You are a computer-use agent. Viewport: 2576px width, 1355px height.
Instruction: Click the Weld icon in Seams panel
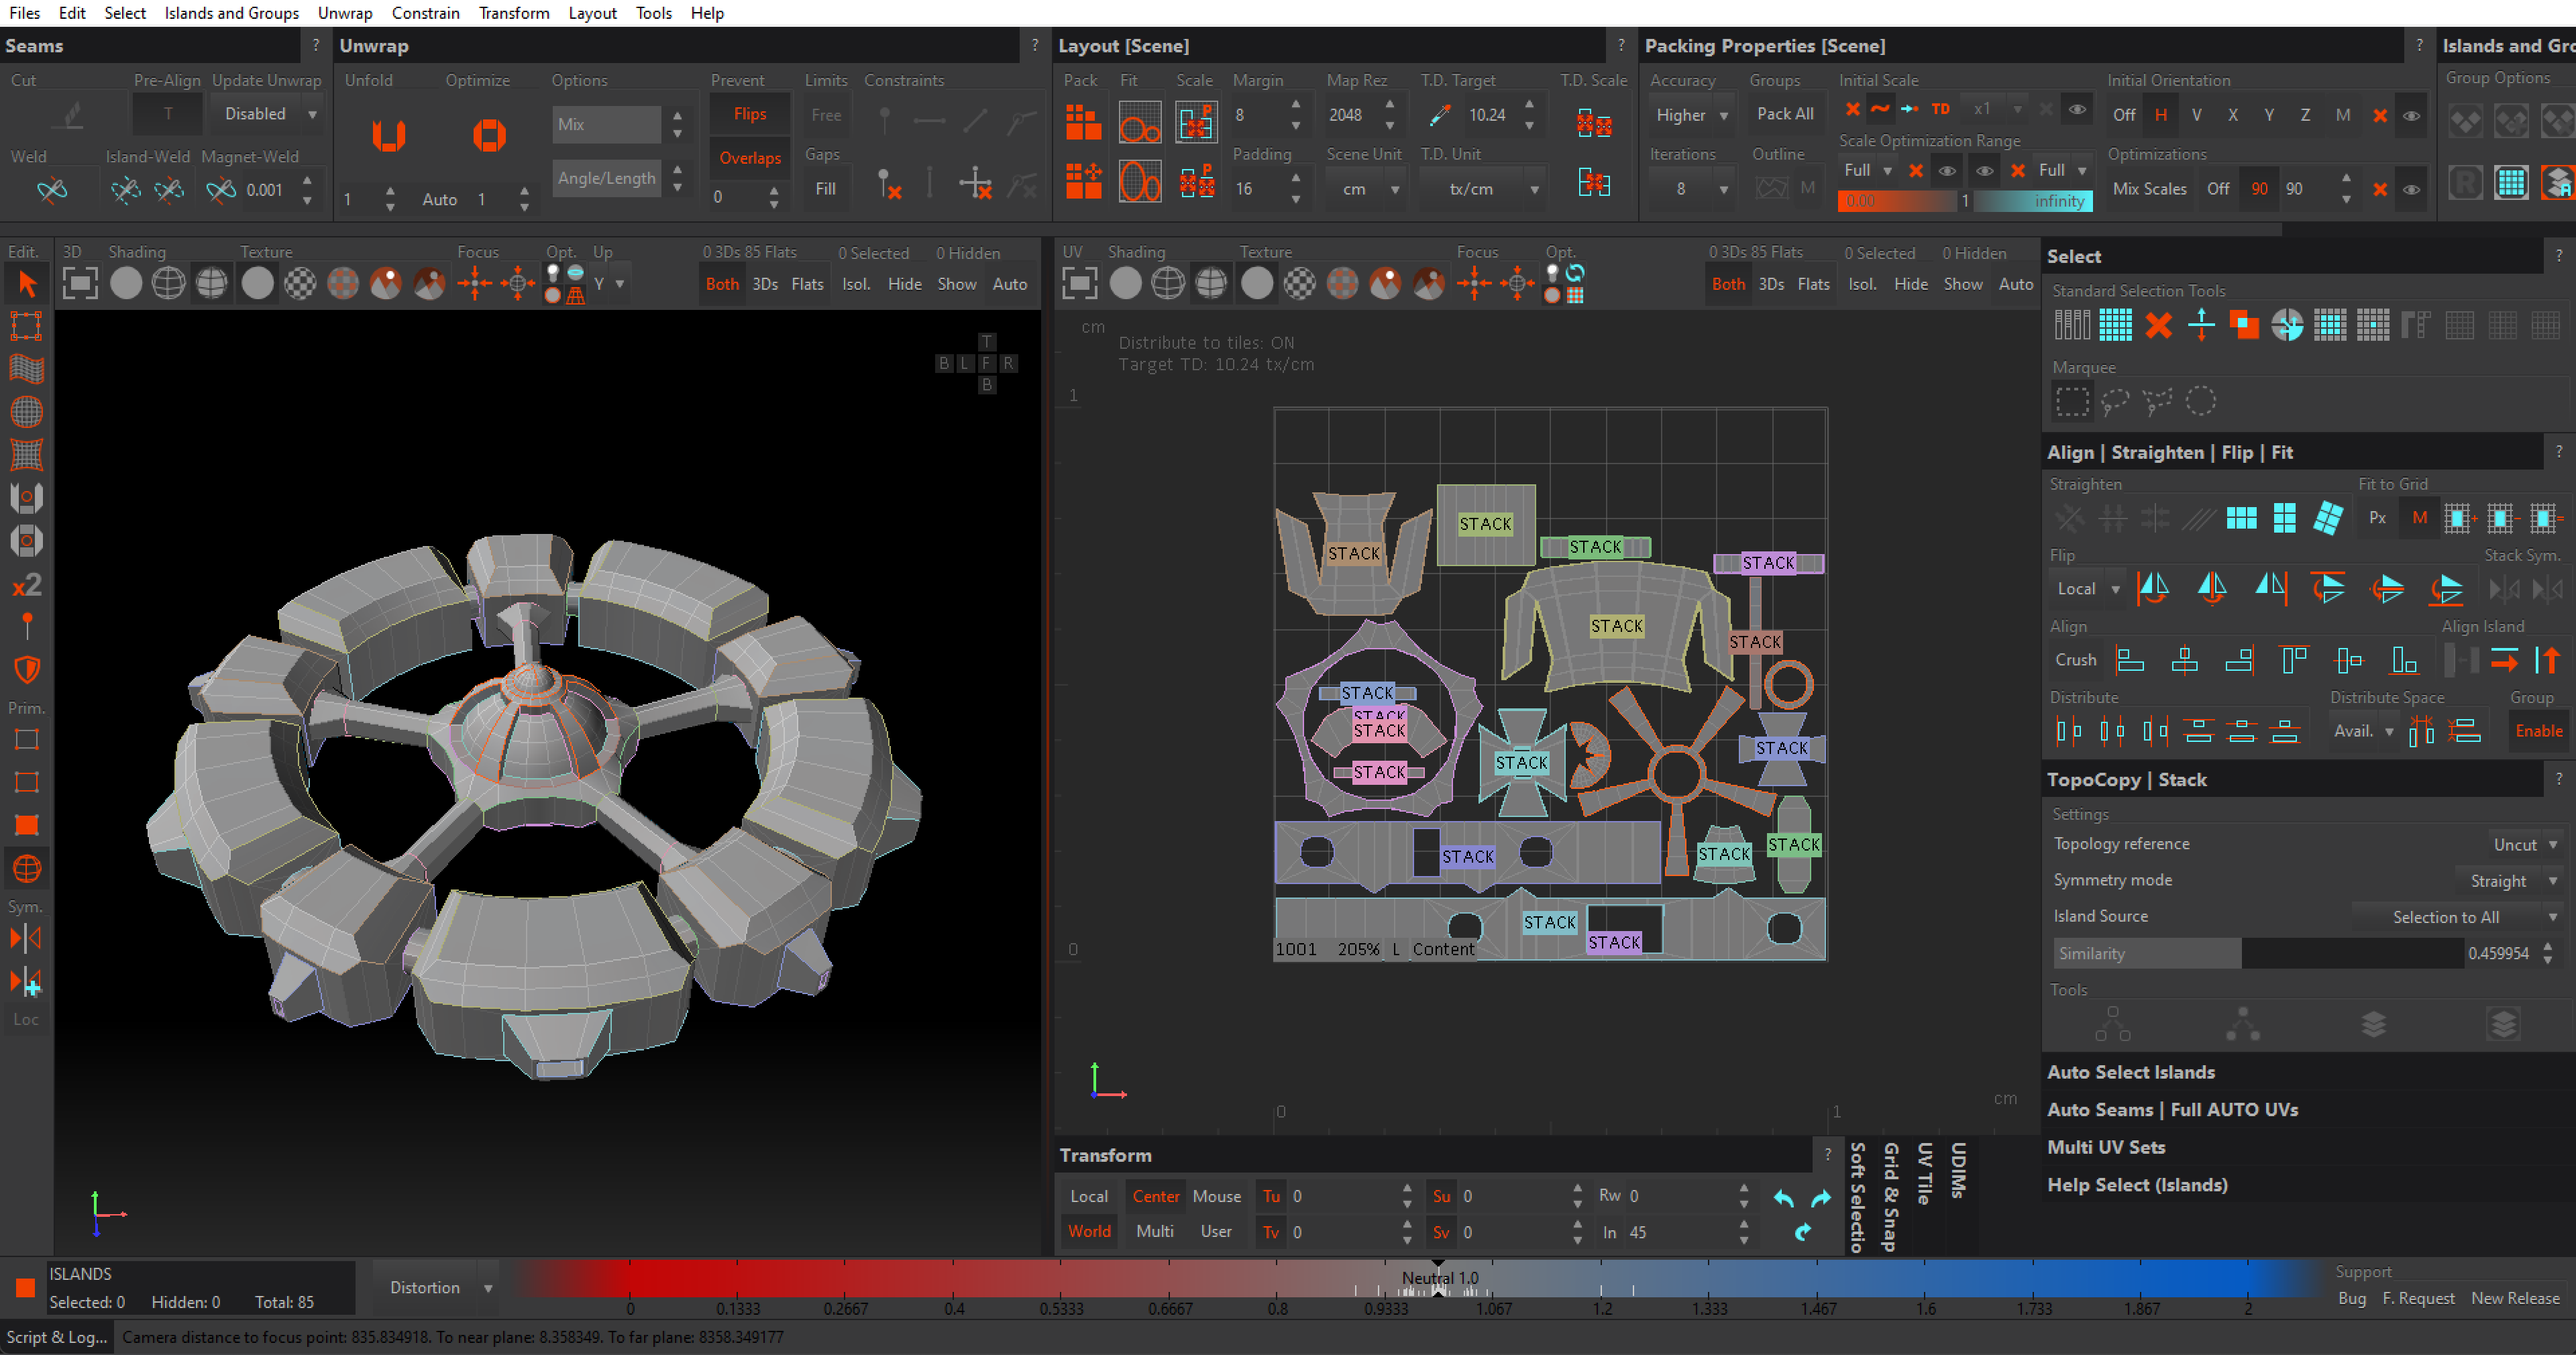coord(52,189)
